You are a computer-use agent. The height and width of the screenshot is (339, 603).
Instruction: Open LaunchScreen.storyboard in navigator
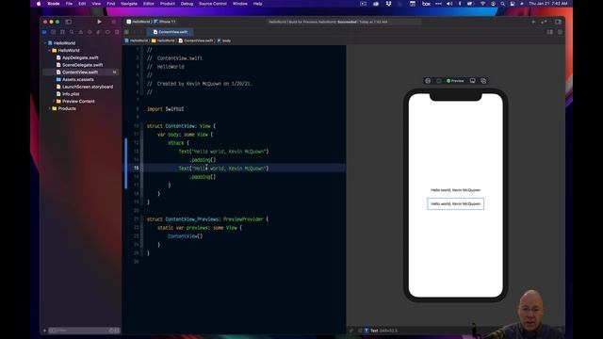88,87
